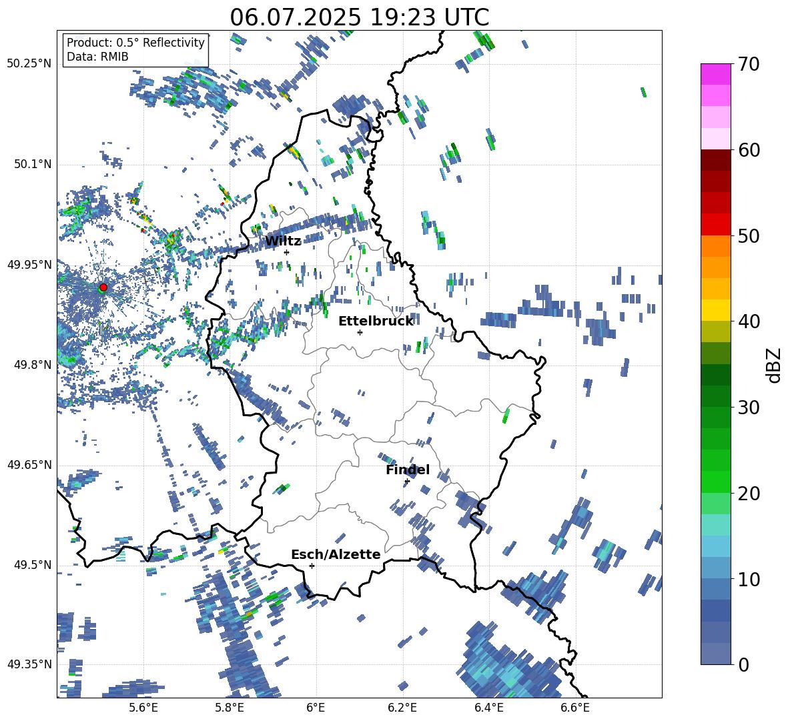Click the 50.25°N latitude tick label
Viewport: 790px width, 721px height.
[29, 64]
